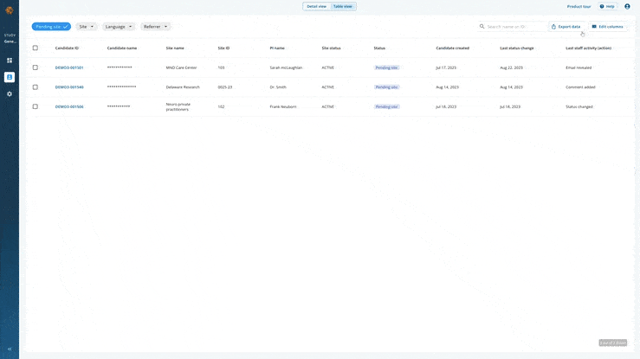Switch to Table view

pyautogui.click(x=342, y=7)
